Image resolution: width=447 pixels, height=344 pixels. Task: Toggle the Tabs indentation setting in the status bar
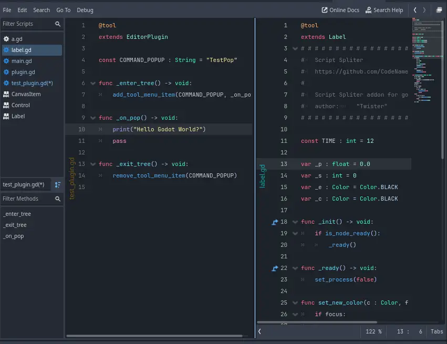coord(436,332)
